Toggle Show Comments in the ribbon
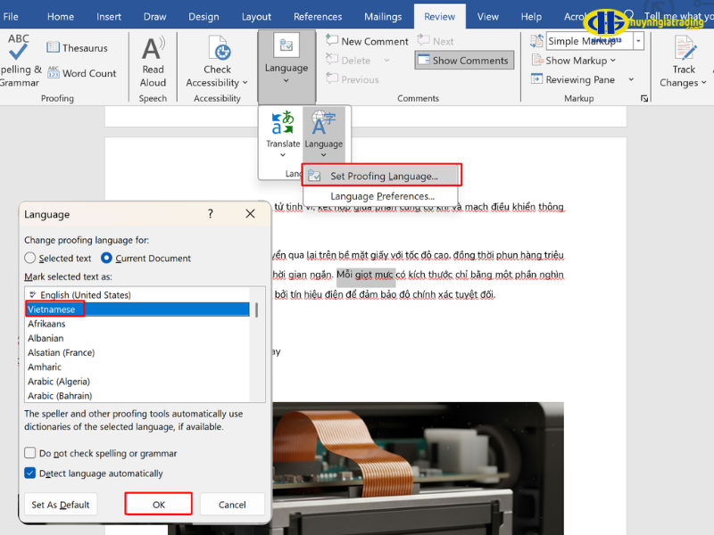The width and height of the screenshot is (714, 535). click(463, 60)
